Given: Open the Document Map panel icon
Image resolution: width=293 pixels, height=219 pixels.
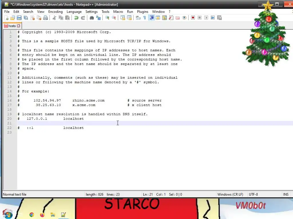Looking at the screenshot, I should [165, 18].
